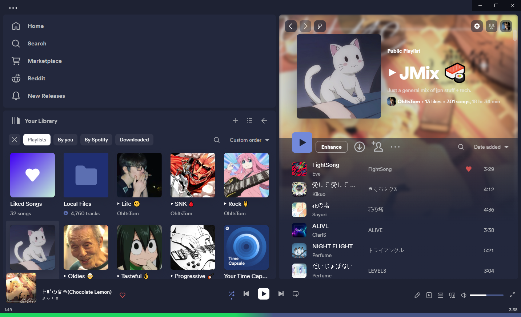Open the settings gear
The image size is (521, 317).
pos(477,26)
